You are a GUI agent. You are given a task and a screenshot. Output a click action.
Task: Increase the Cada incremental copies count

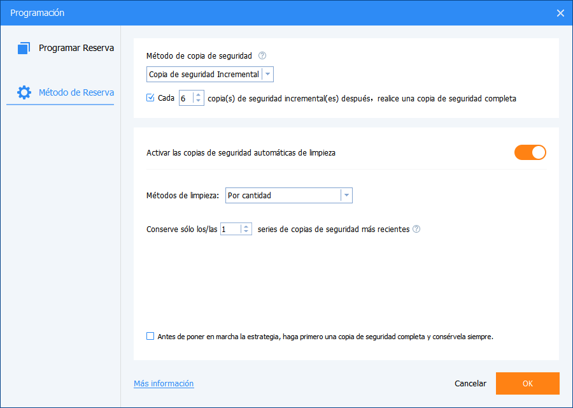(x=198, y=95)
